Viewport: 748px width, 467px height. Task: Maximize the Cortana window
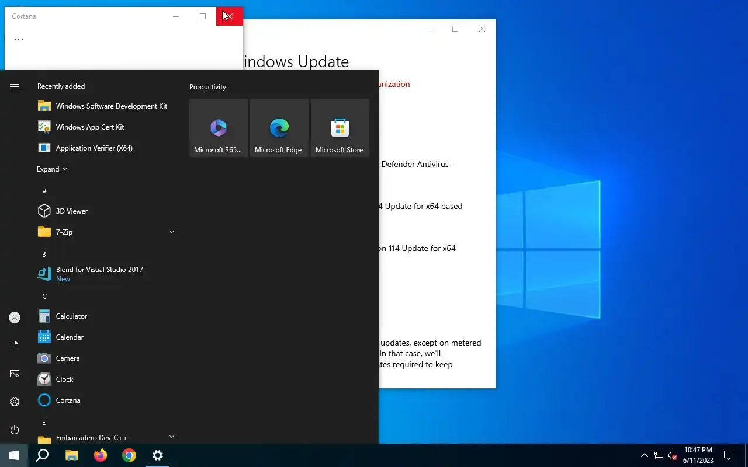pos(203,16)
